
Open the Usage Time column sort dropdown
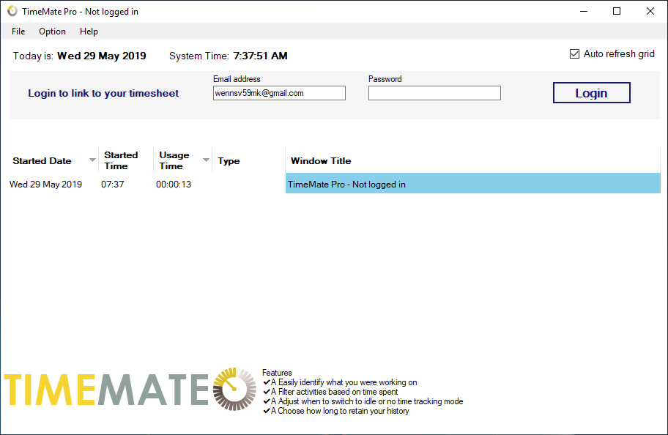click(x=204, y=160)
